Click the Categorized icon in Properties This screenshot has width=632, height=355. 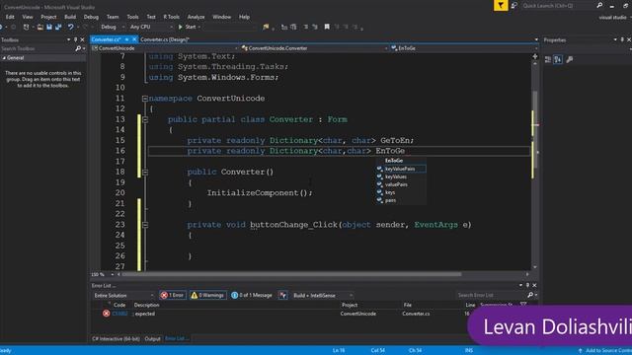pos(548,59)
